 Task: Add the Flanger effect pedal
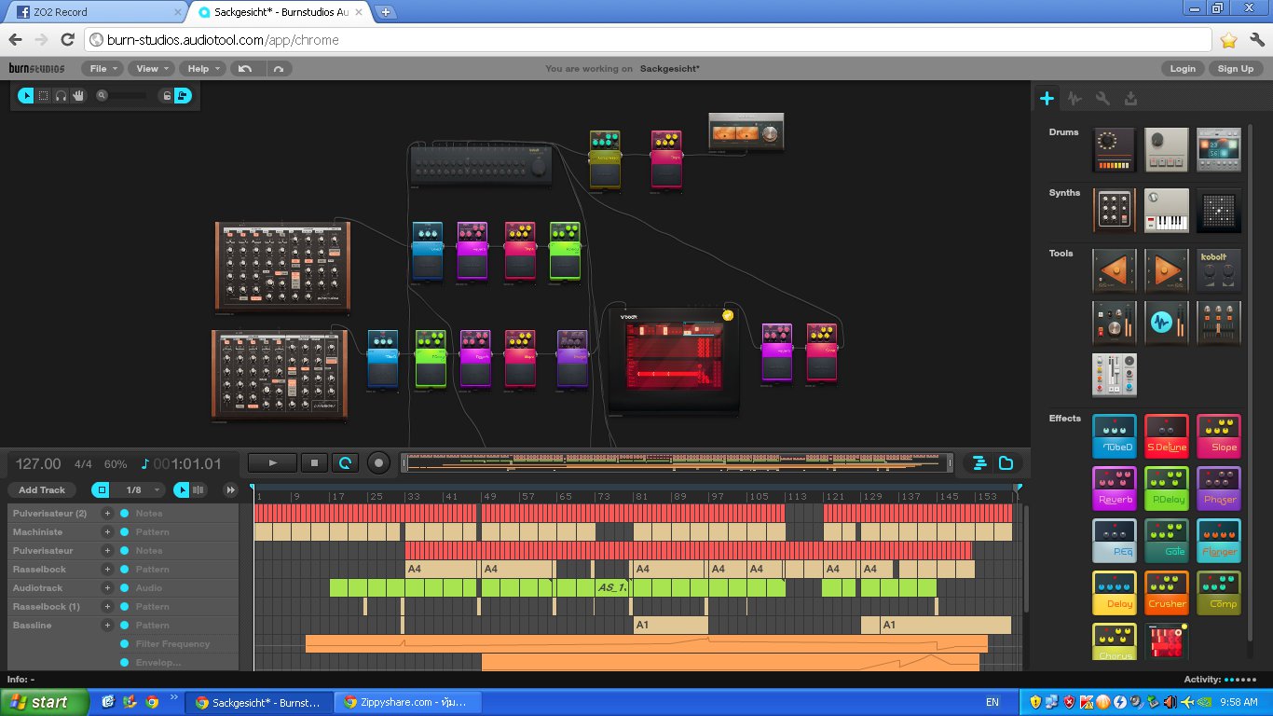1219,541
